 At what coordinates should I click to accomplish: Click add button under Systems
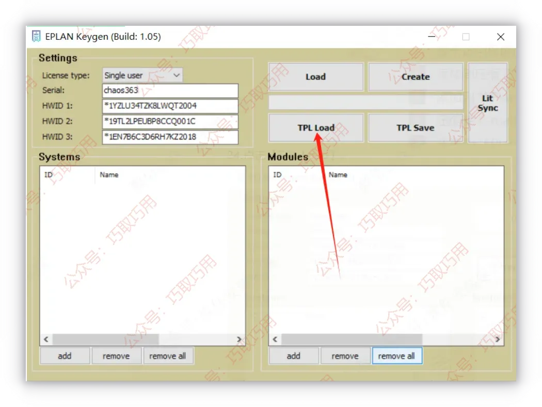(x=65, y=356)
